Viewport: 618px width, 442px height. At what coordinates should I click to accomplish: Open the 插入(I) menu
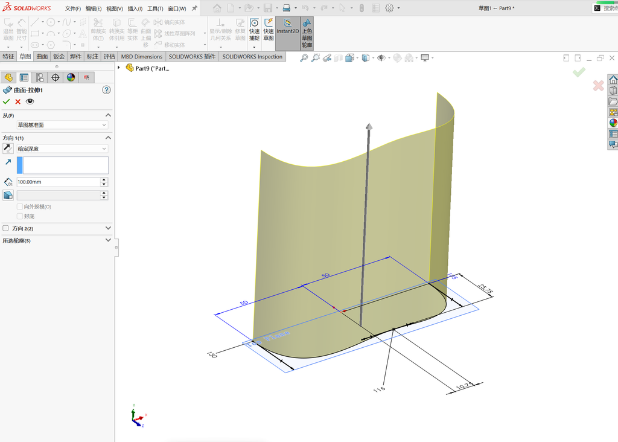click(x=135, y=8)
